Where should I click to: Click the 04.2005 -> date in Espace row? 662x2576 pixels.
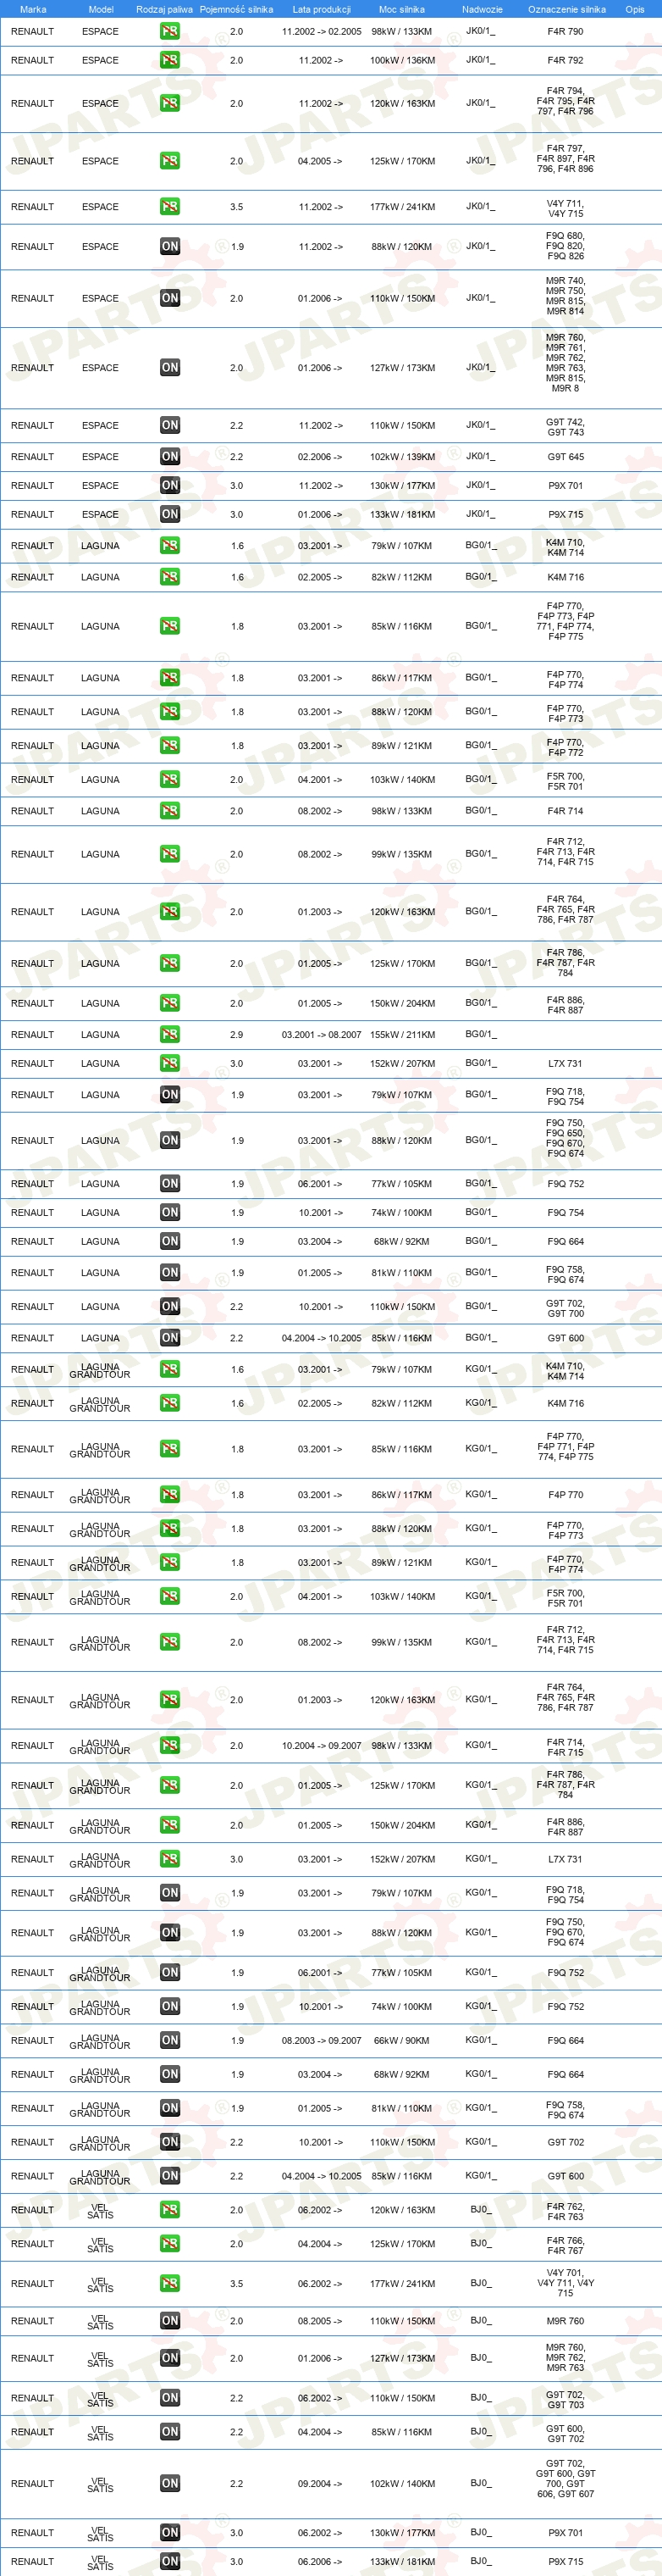pos(321,160)
